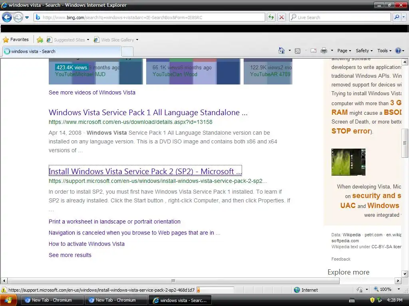Open the Tools menu
Viewport: 409px width, 306px height.
[384, 51]
